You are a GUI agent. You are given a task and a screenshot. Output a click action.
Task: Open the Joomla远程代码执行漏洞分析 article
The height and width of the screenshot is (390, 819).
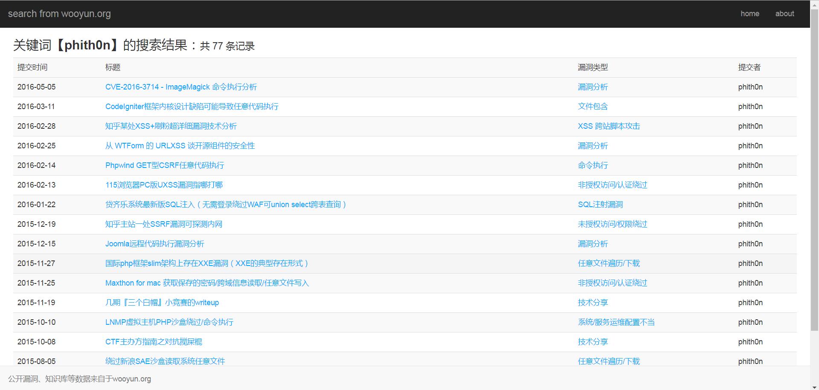point(154,244)
